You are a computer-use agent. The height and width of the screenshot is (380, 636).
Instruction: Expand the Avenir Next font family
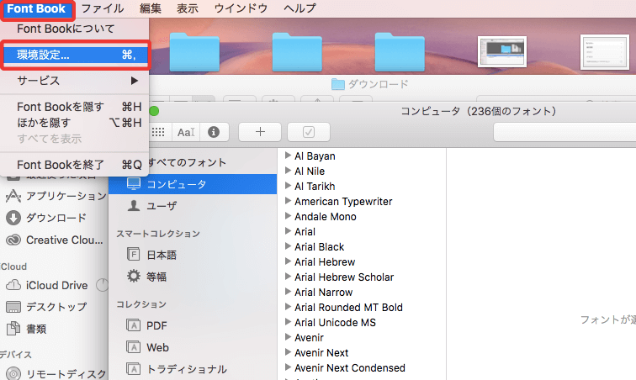click(288, 352)
